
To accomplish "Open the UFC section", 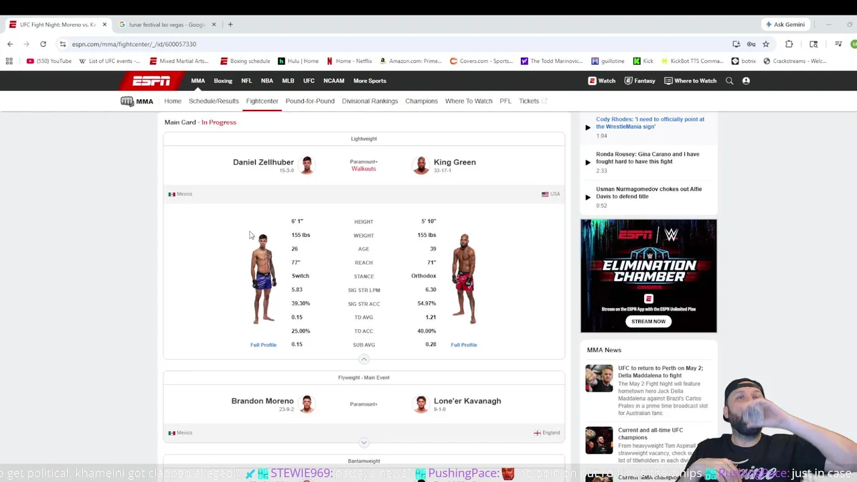I will pyautogui.click(x=309, y=81).
